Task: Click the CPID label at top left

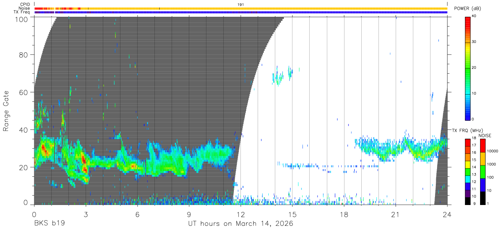Action: (x=25, y=5)
